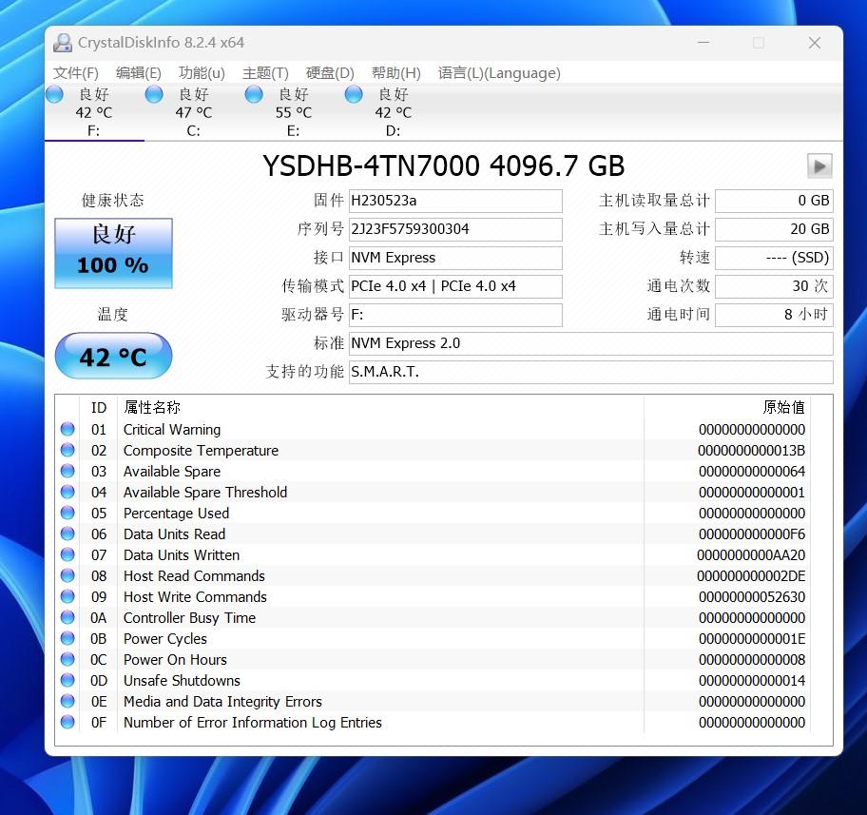Click the 42 °C temperature button
The height and width of the screenshot is (815, 867).
[x=113, y=356]
